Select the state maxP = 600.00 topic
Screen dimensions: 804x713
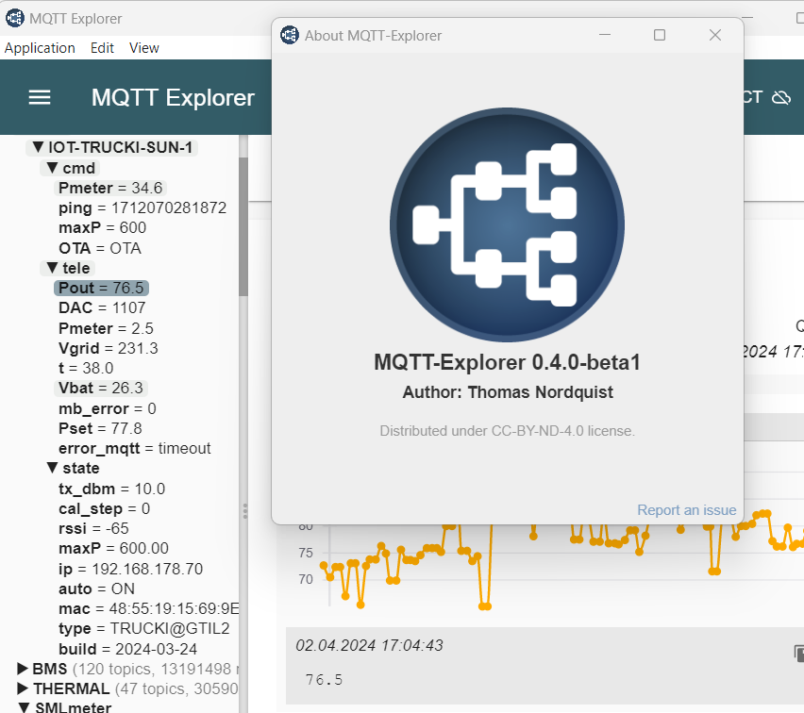(113, 549)
